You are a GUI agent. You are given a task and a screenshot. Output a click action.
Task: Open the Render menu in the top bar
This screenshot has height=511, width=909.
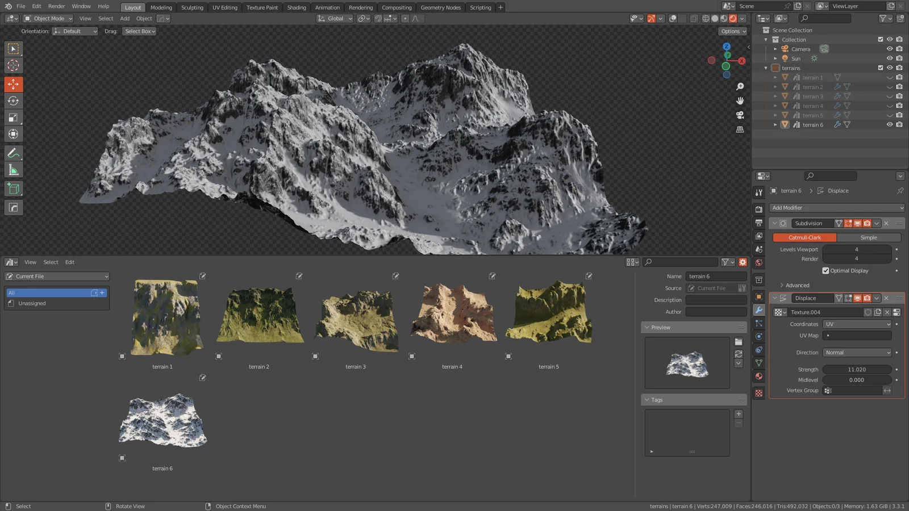pyautogui.click(x=56, y=6)
